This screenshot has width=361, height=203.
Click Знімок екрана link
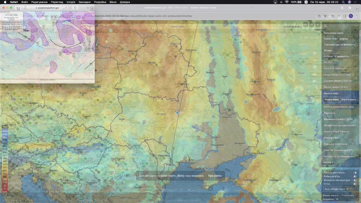(331, 196)
